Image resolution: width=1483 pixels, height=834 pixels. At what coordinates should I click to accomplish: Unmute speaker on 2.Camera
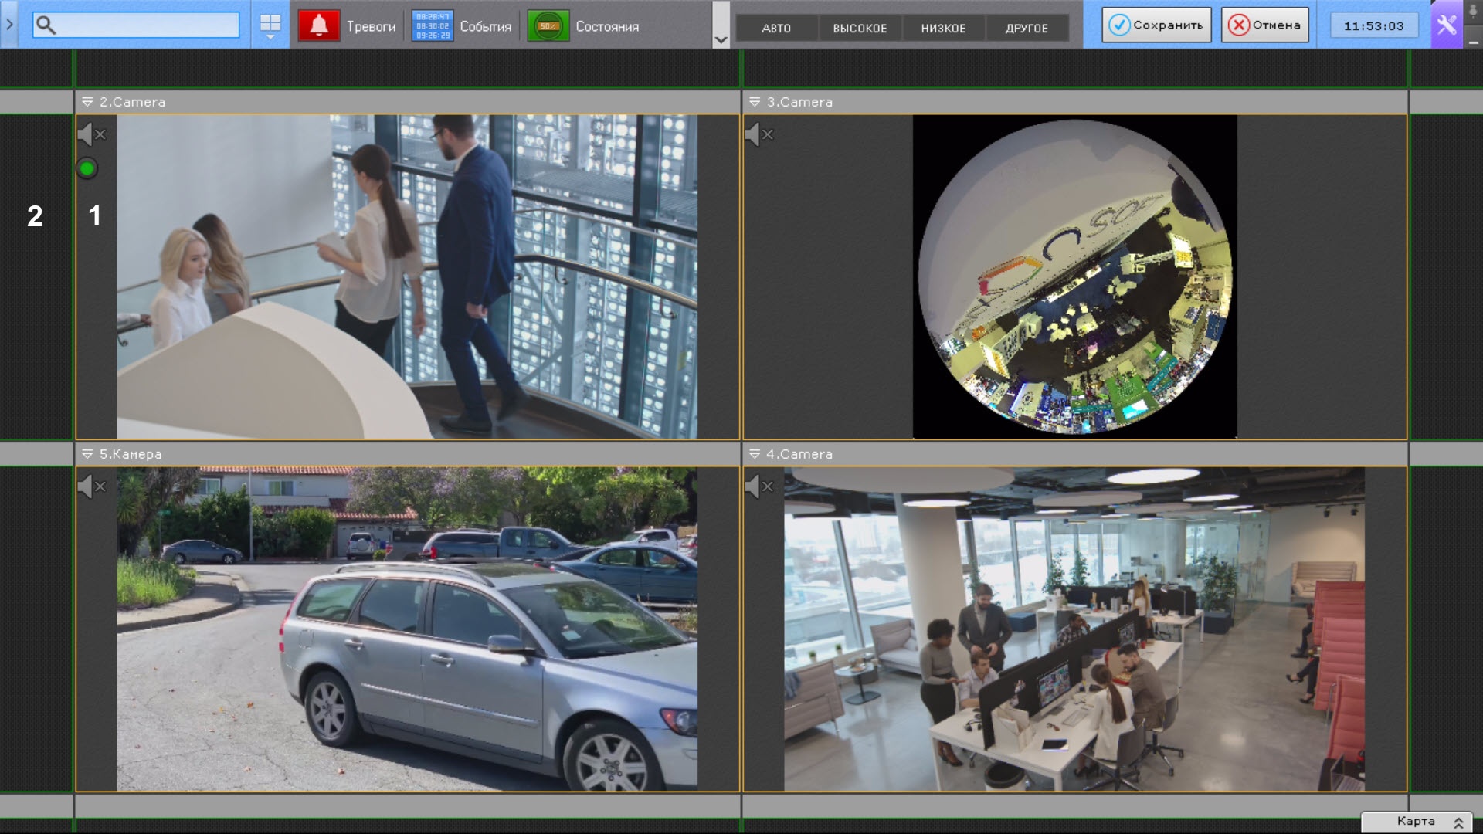[92, 134]
